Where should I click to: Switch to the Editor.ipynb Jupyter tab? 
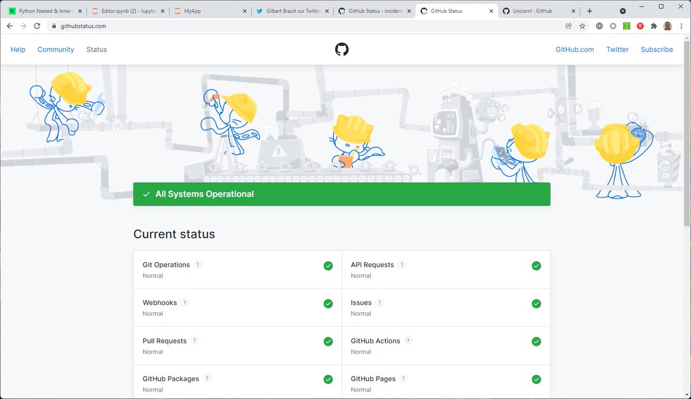[127, 11]
